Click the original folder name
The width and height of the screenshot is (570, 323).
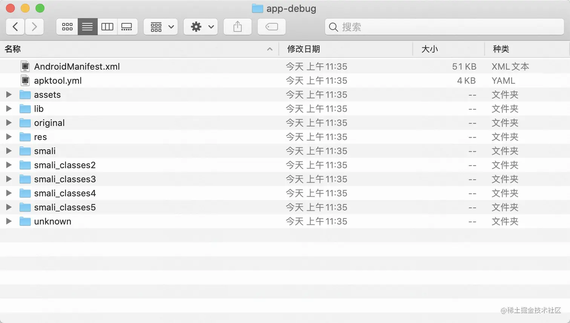click(49, 123)
